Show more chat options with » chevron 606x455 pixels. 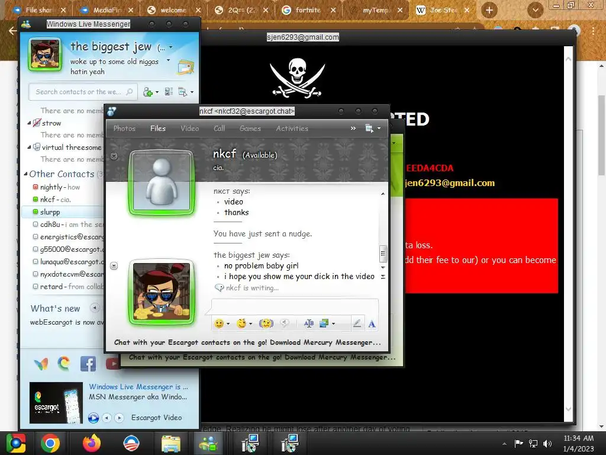pyautogui.click(x=353, y=128)
